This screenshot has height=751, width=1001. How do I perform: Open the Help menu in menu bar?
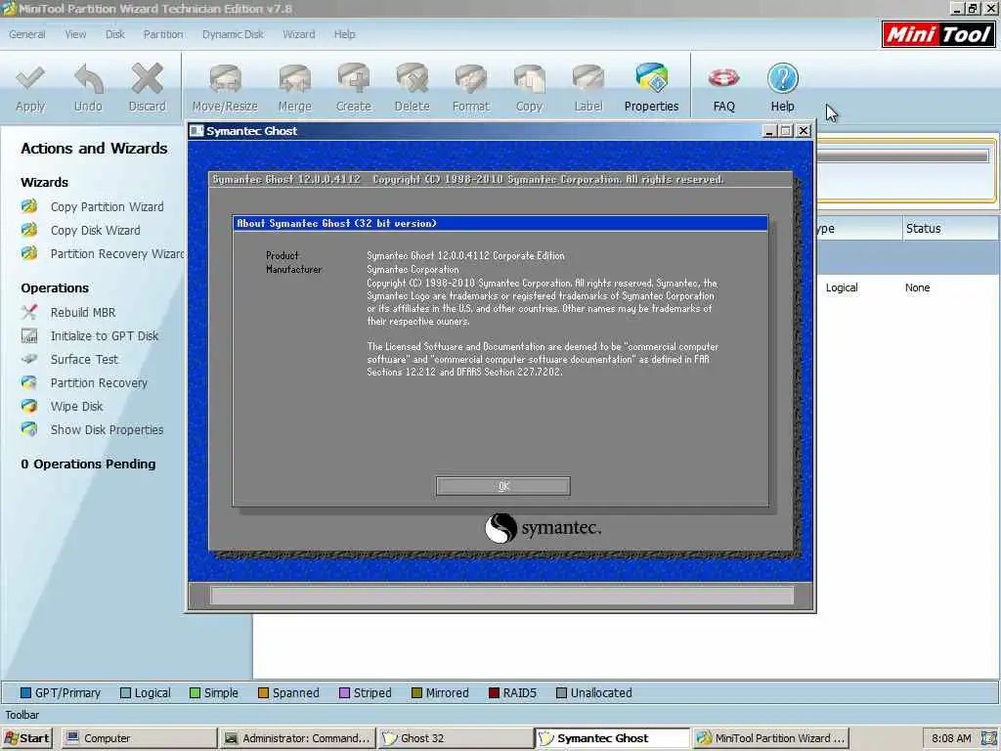pos(344,34)
